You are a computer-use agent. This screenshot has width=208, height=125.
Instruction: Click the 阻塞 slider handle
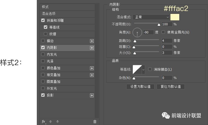point(134,47)
